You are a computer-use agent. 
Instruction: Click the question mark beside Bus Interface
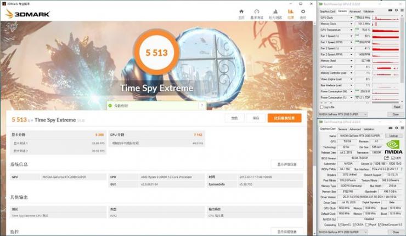click(x=402, y=169)
